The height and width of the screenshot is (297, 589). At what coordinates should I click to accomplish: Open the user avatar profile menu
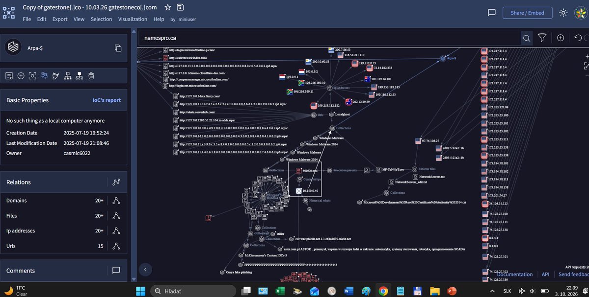click(580, 13)
